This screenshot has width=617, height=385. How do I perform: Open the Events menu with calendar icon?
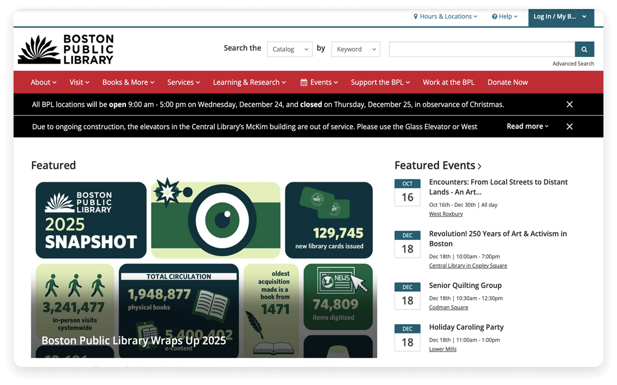click(319, 82)
